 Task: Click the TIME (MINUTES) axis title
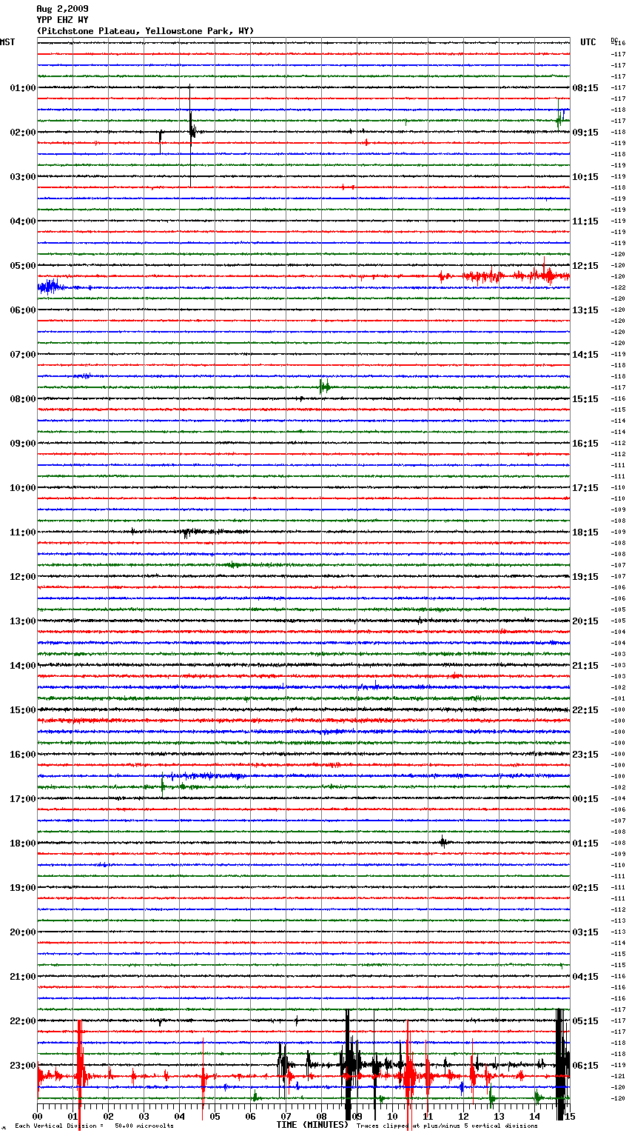click(x=312, y=1125)
